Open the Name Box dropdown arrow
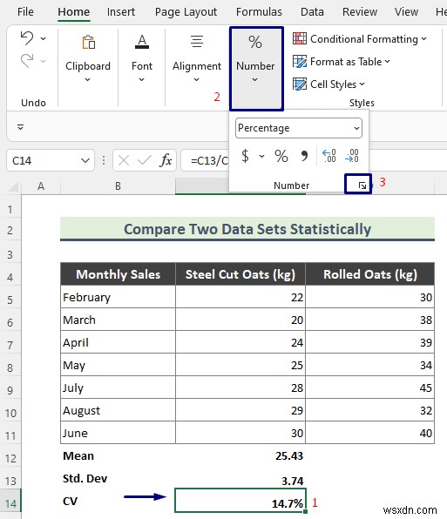 pyautogui.click(x=85, y=161)
